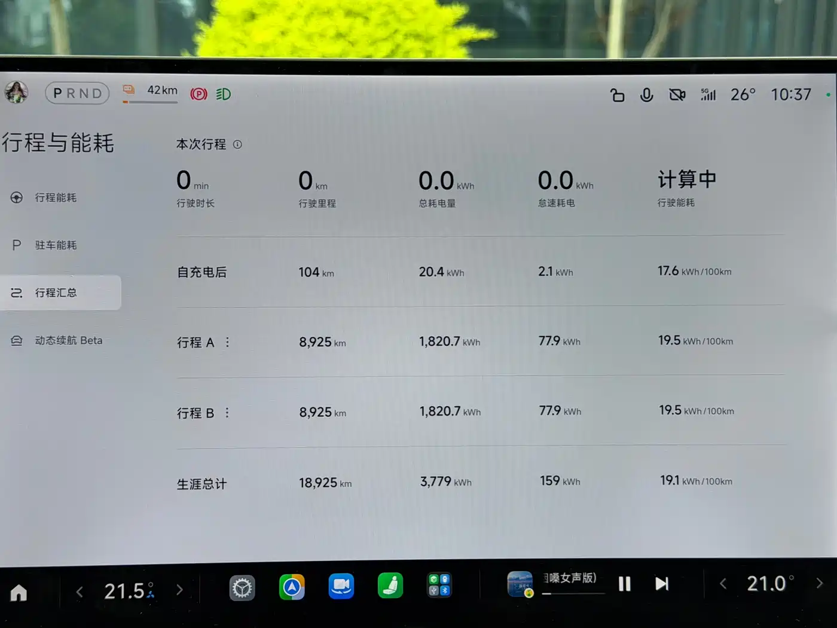
Task: Seek within the music progress bar
Action: pyautogui.click(x=573, y=593)
